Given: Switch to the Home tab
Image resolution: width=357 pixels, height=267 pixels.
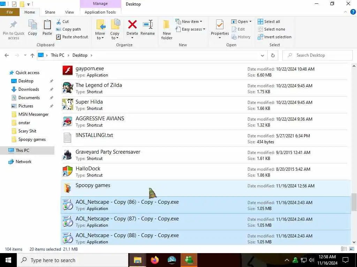Looking at the screenshot, I should (x=30, y=12).
